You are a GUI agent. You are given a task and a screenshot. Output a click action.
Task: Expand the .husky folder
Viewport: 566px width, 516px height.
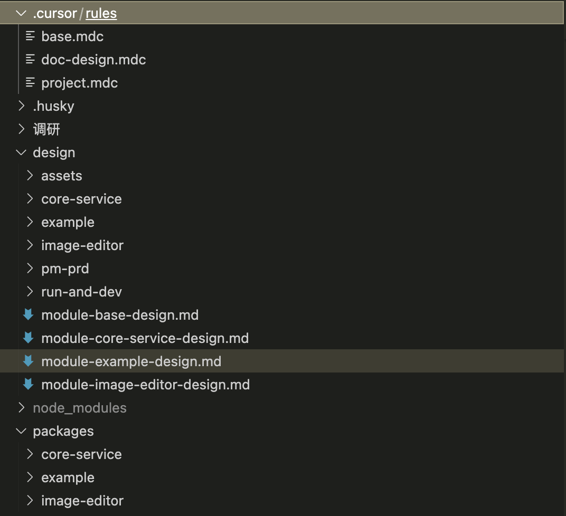[22, 106]
